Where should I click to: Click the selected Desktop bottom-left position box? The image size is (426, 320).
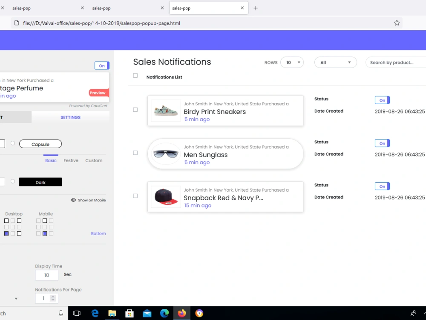[6, 233]
